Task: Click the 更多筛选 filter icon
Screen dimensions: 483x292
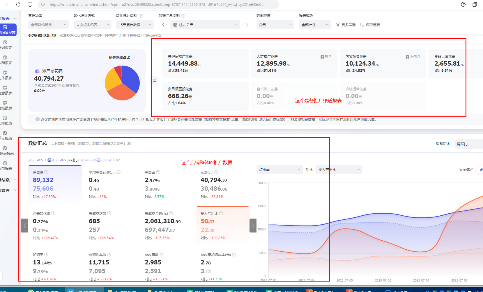Action: coord(346,25)
